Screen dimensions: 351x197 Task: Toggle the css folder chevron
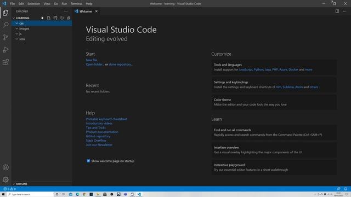click(x=17, y=23)
